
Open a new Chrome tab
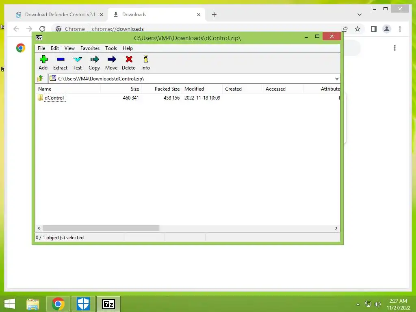tap(214, 15)
